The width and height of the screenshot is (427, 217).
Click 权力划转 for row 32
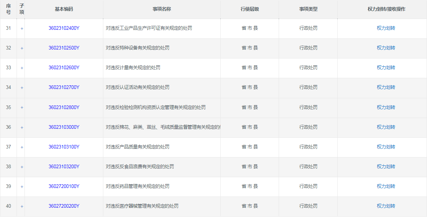(386, 48)
